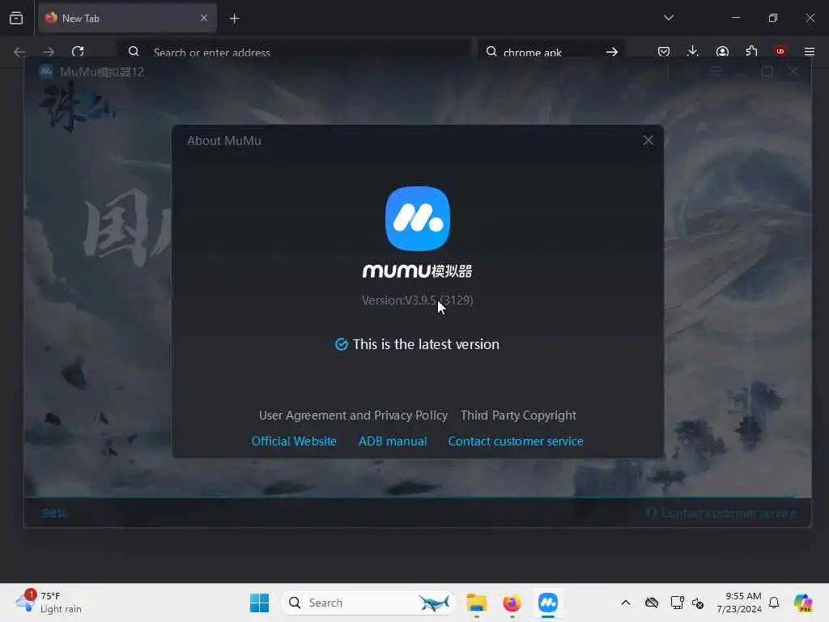Image resolution: width=829 pixels, height=622 pixels.
Task: Show hidden system tray icons
Action: coord(626,603)
